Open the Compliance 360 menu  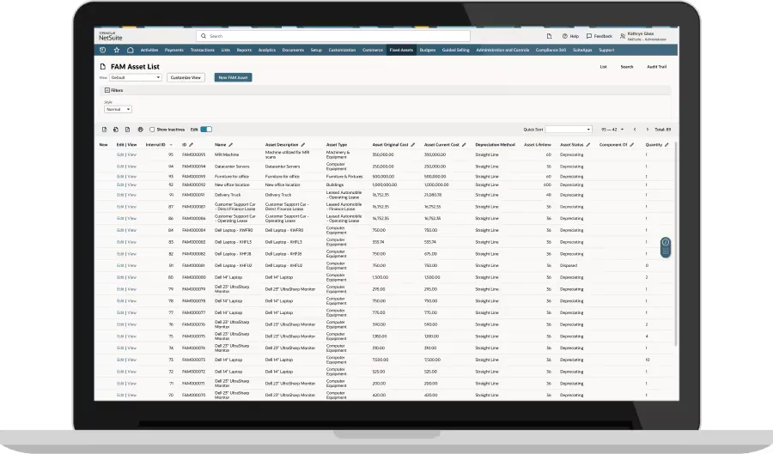click(551, 51)
